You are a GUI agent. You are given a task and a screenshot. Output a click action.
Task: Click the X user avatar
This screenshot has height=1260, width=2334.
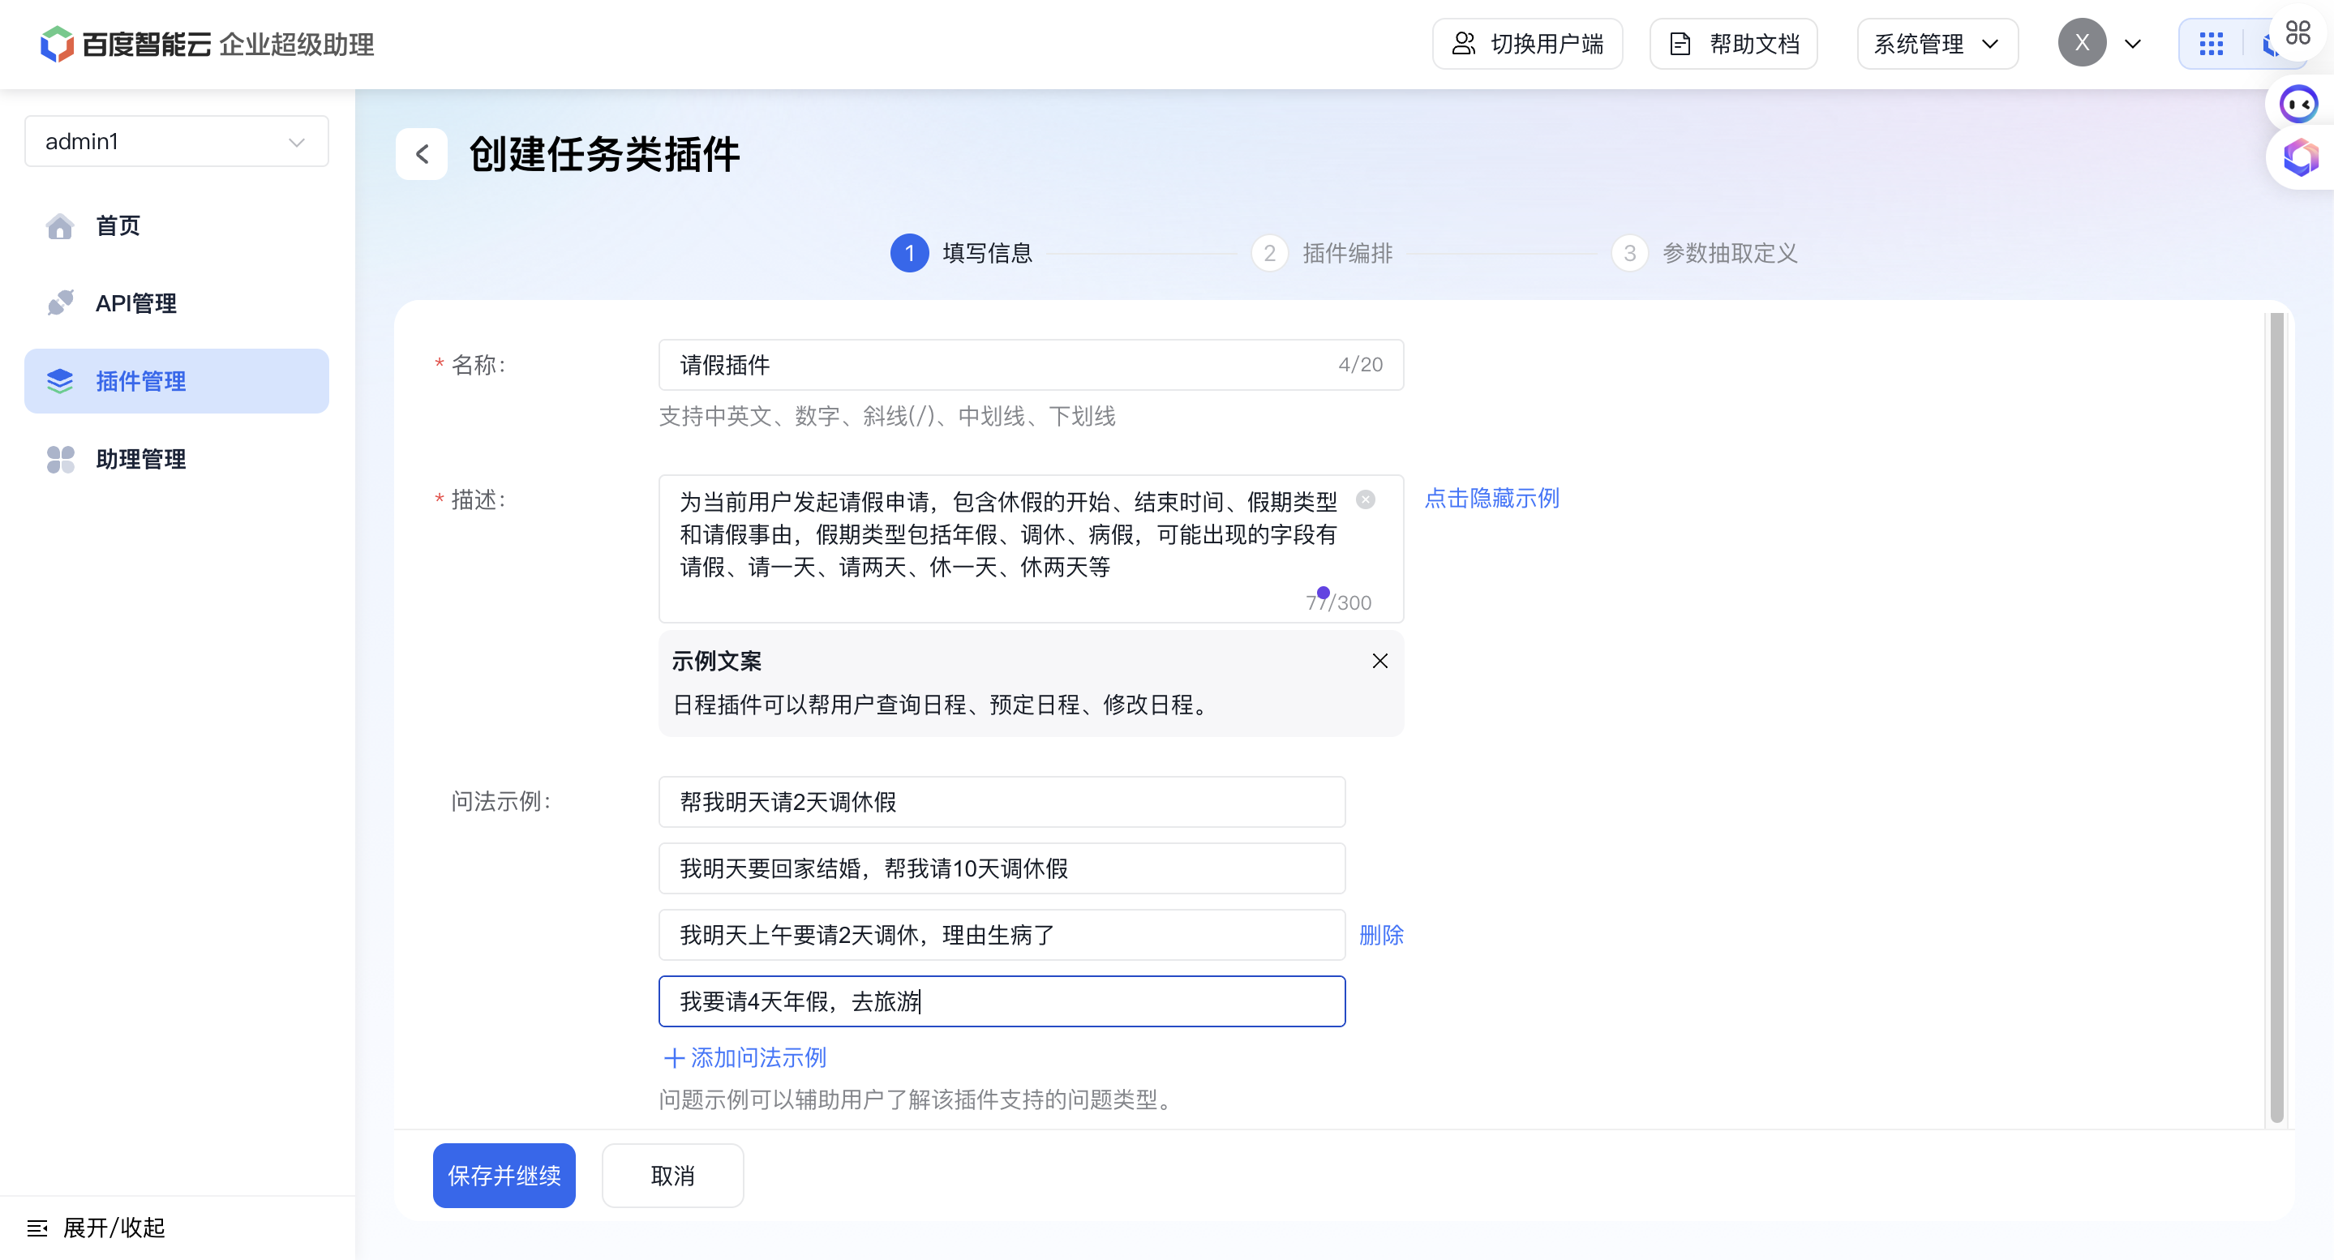point(2081,43)
